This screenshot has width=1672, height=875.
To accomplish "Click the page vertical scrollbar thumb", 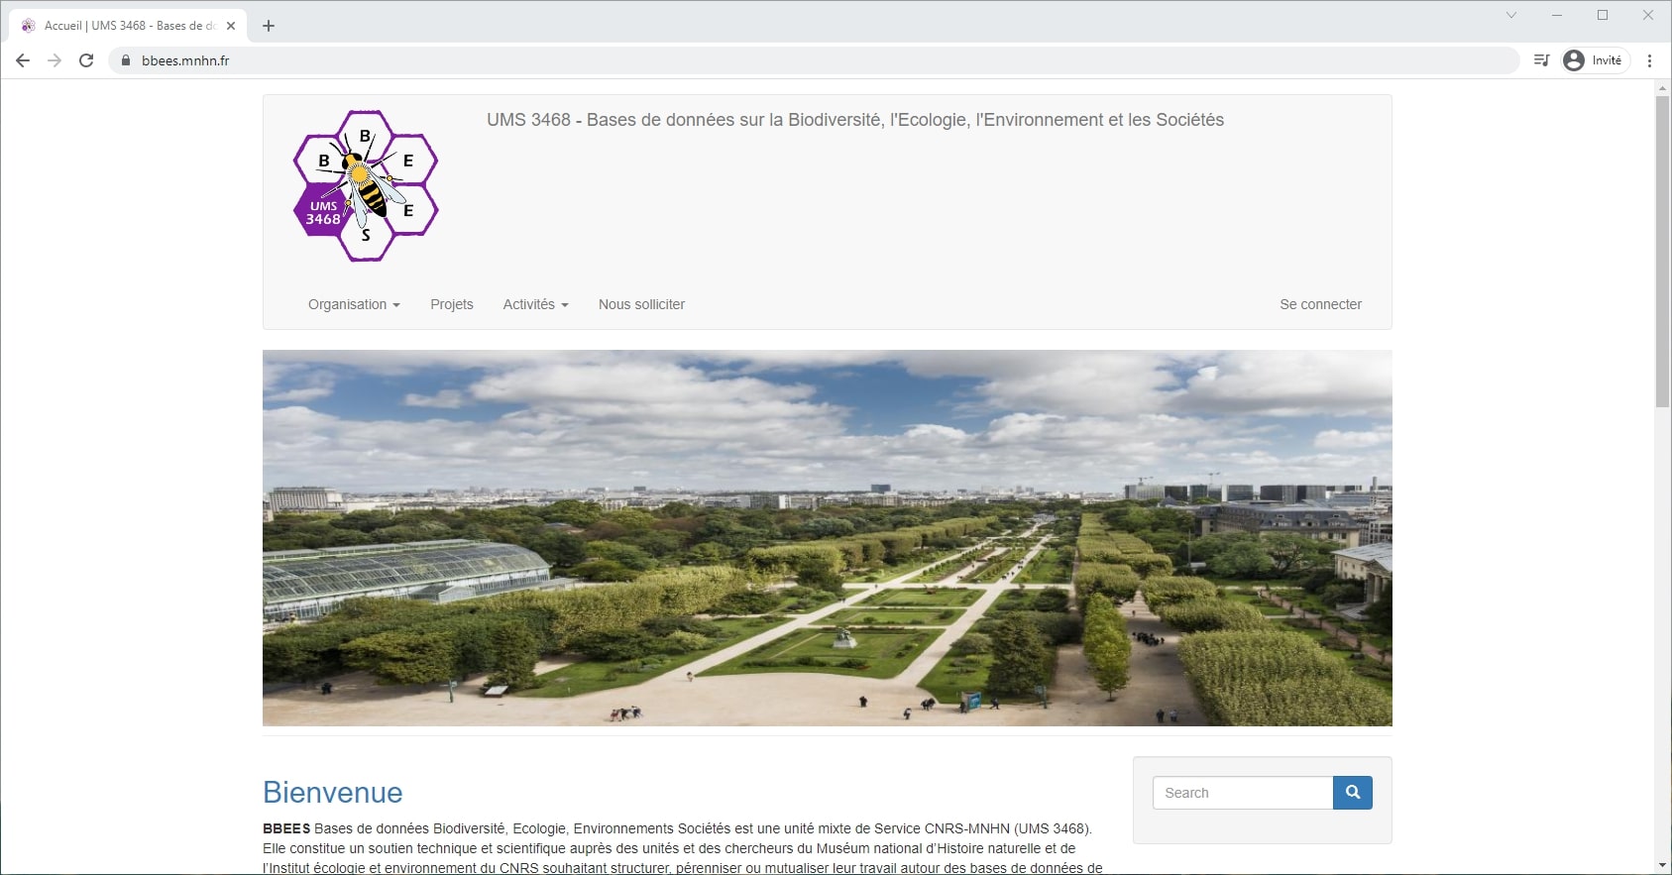I will click(x=1662, y=252).
